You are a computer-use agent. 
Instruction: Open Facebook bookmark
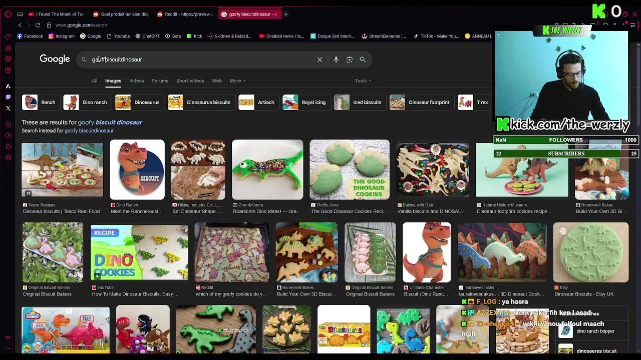pos(30,36)
